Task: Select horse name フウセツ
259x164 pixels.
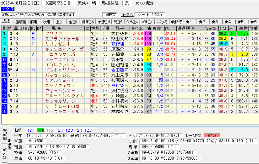Action: [53, 33]
